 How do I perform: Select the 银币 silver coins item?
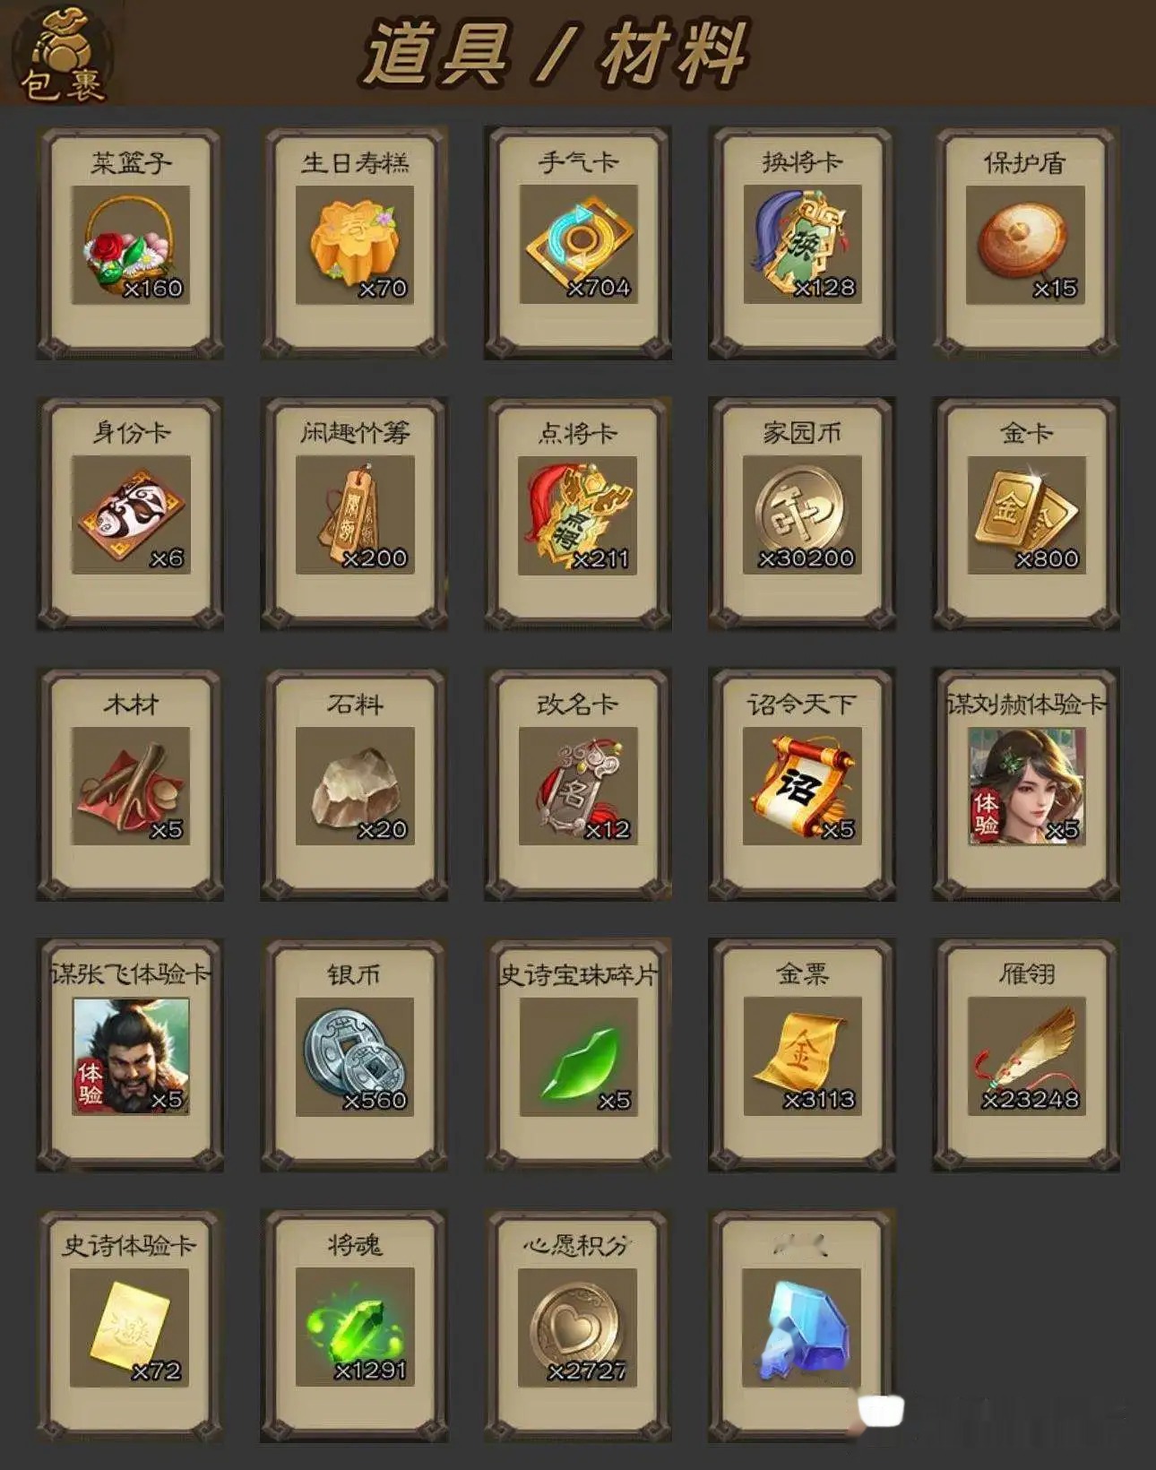point(355,1057)
